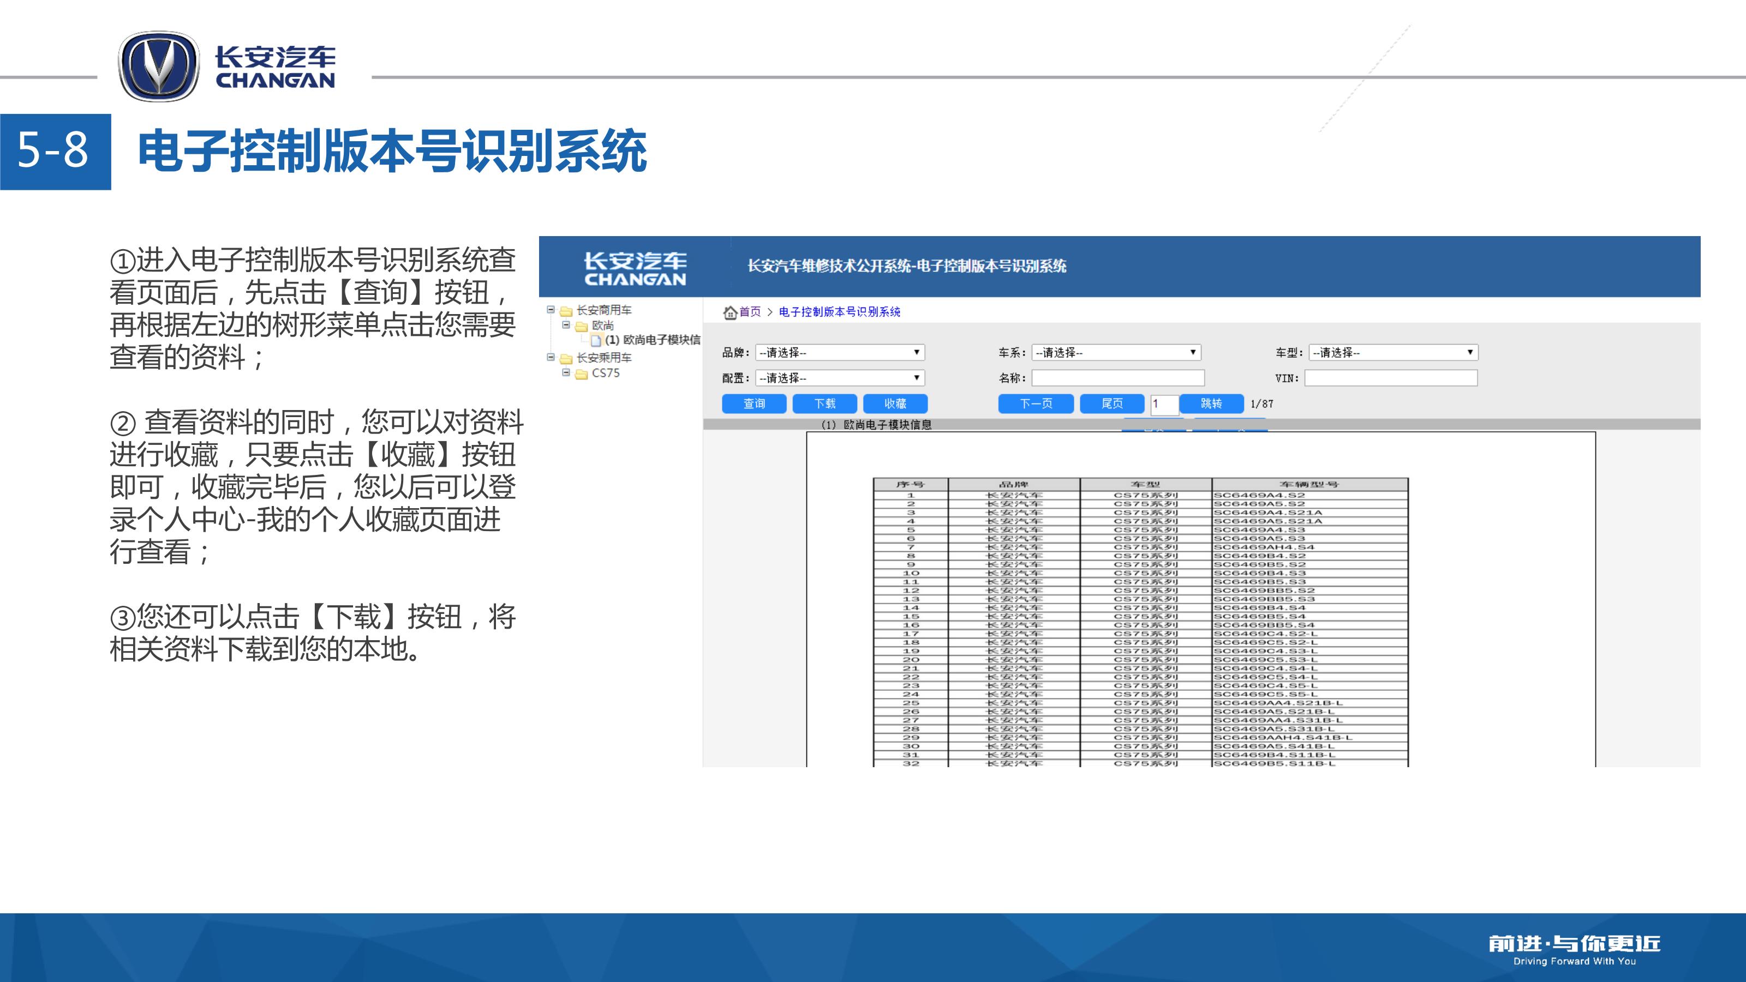Click the 电子控制版本号识别系统 breadcrumb link
The height and width of the screenshot is (982, 1746).
839,312
